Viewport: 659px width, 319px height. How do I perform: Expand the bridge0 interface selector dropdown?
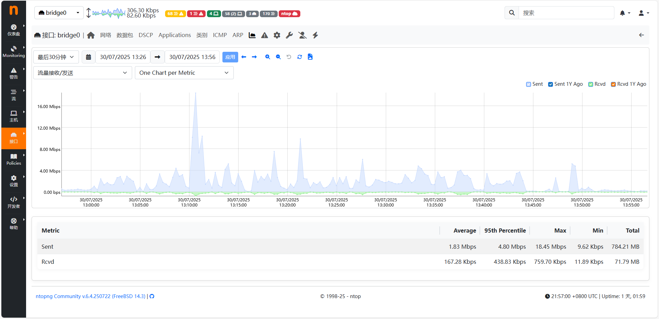click(59, 13)
